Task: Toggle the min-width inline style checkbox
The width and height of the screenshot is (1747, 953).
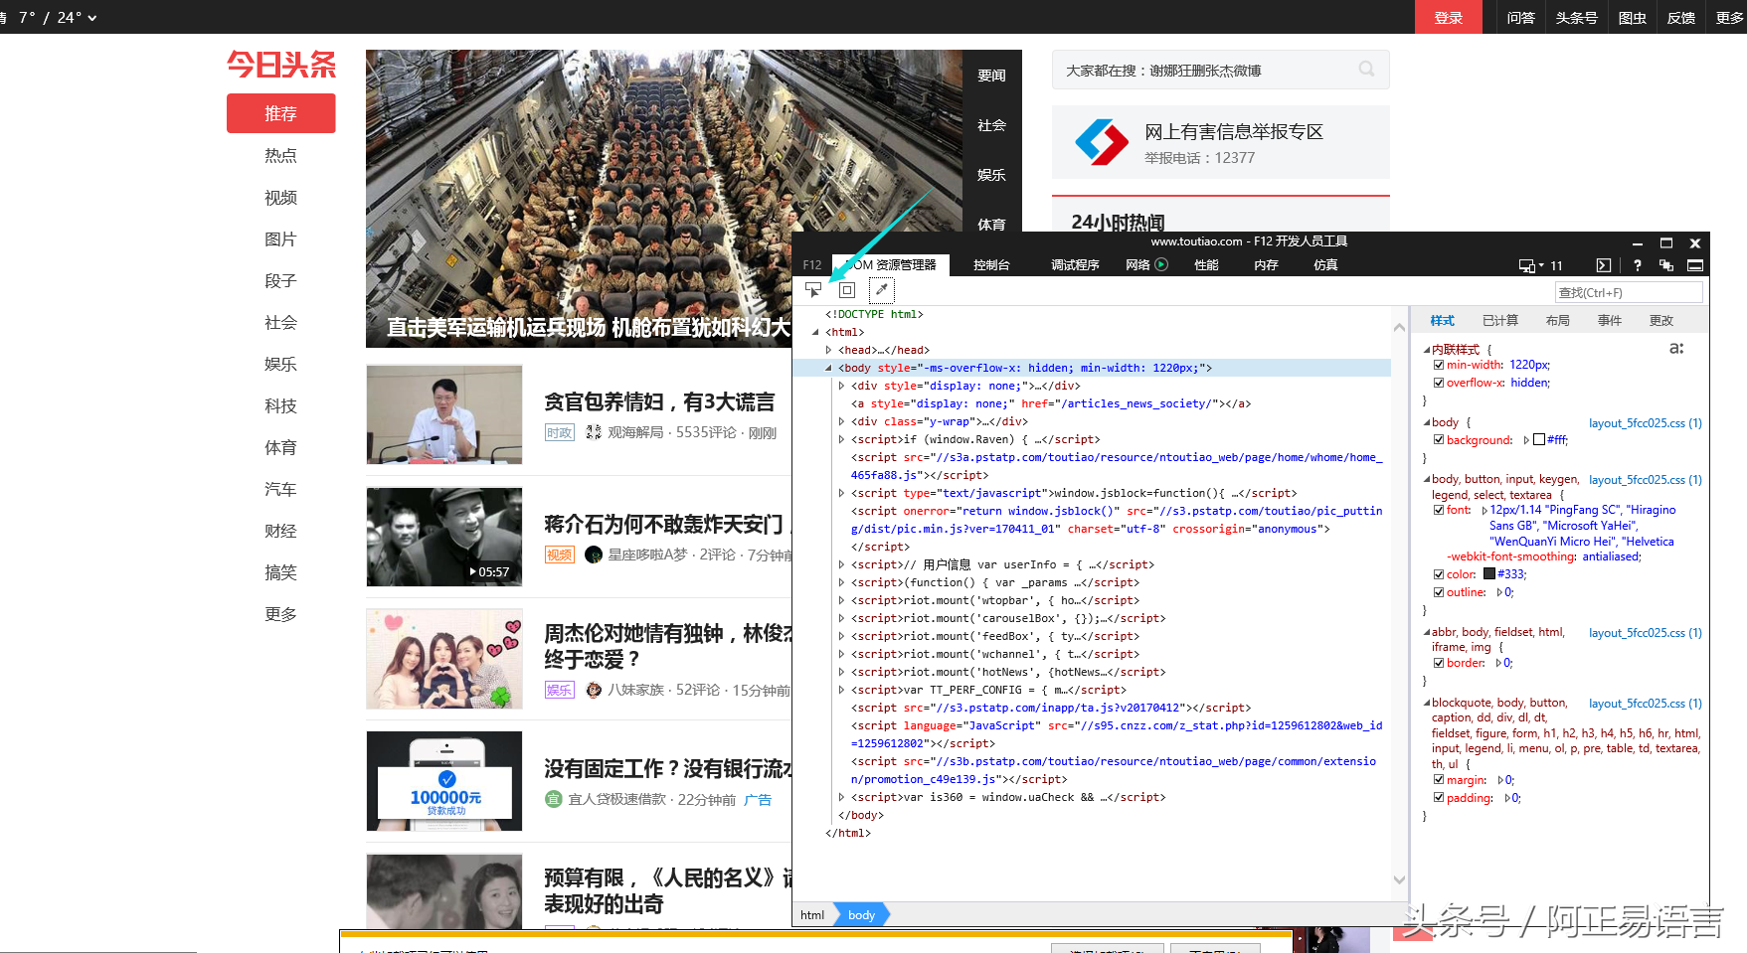Action: click(x=1439, y=365)
